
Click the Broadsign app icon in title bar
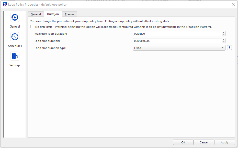5,4
